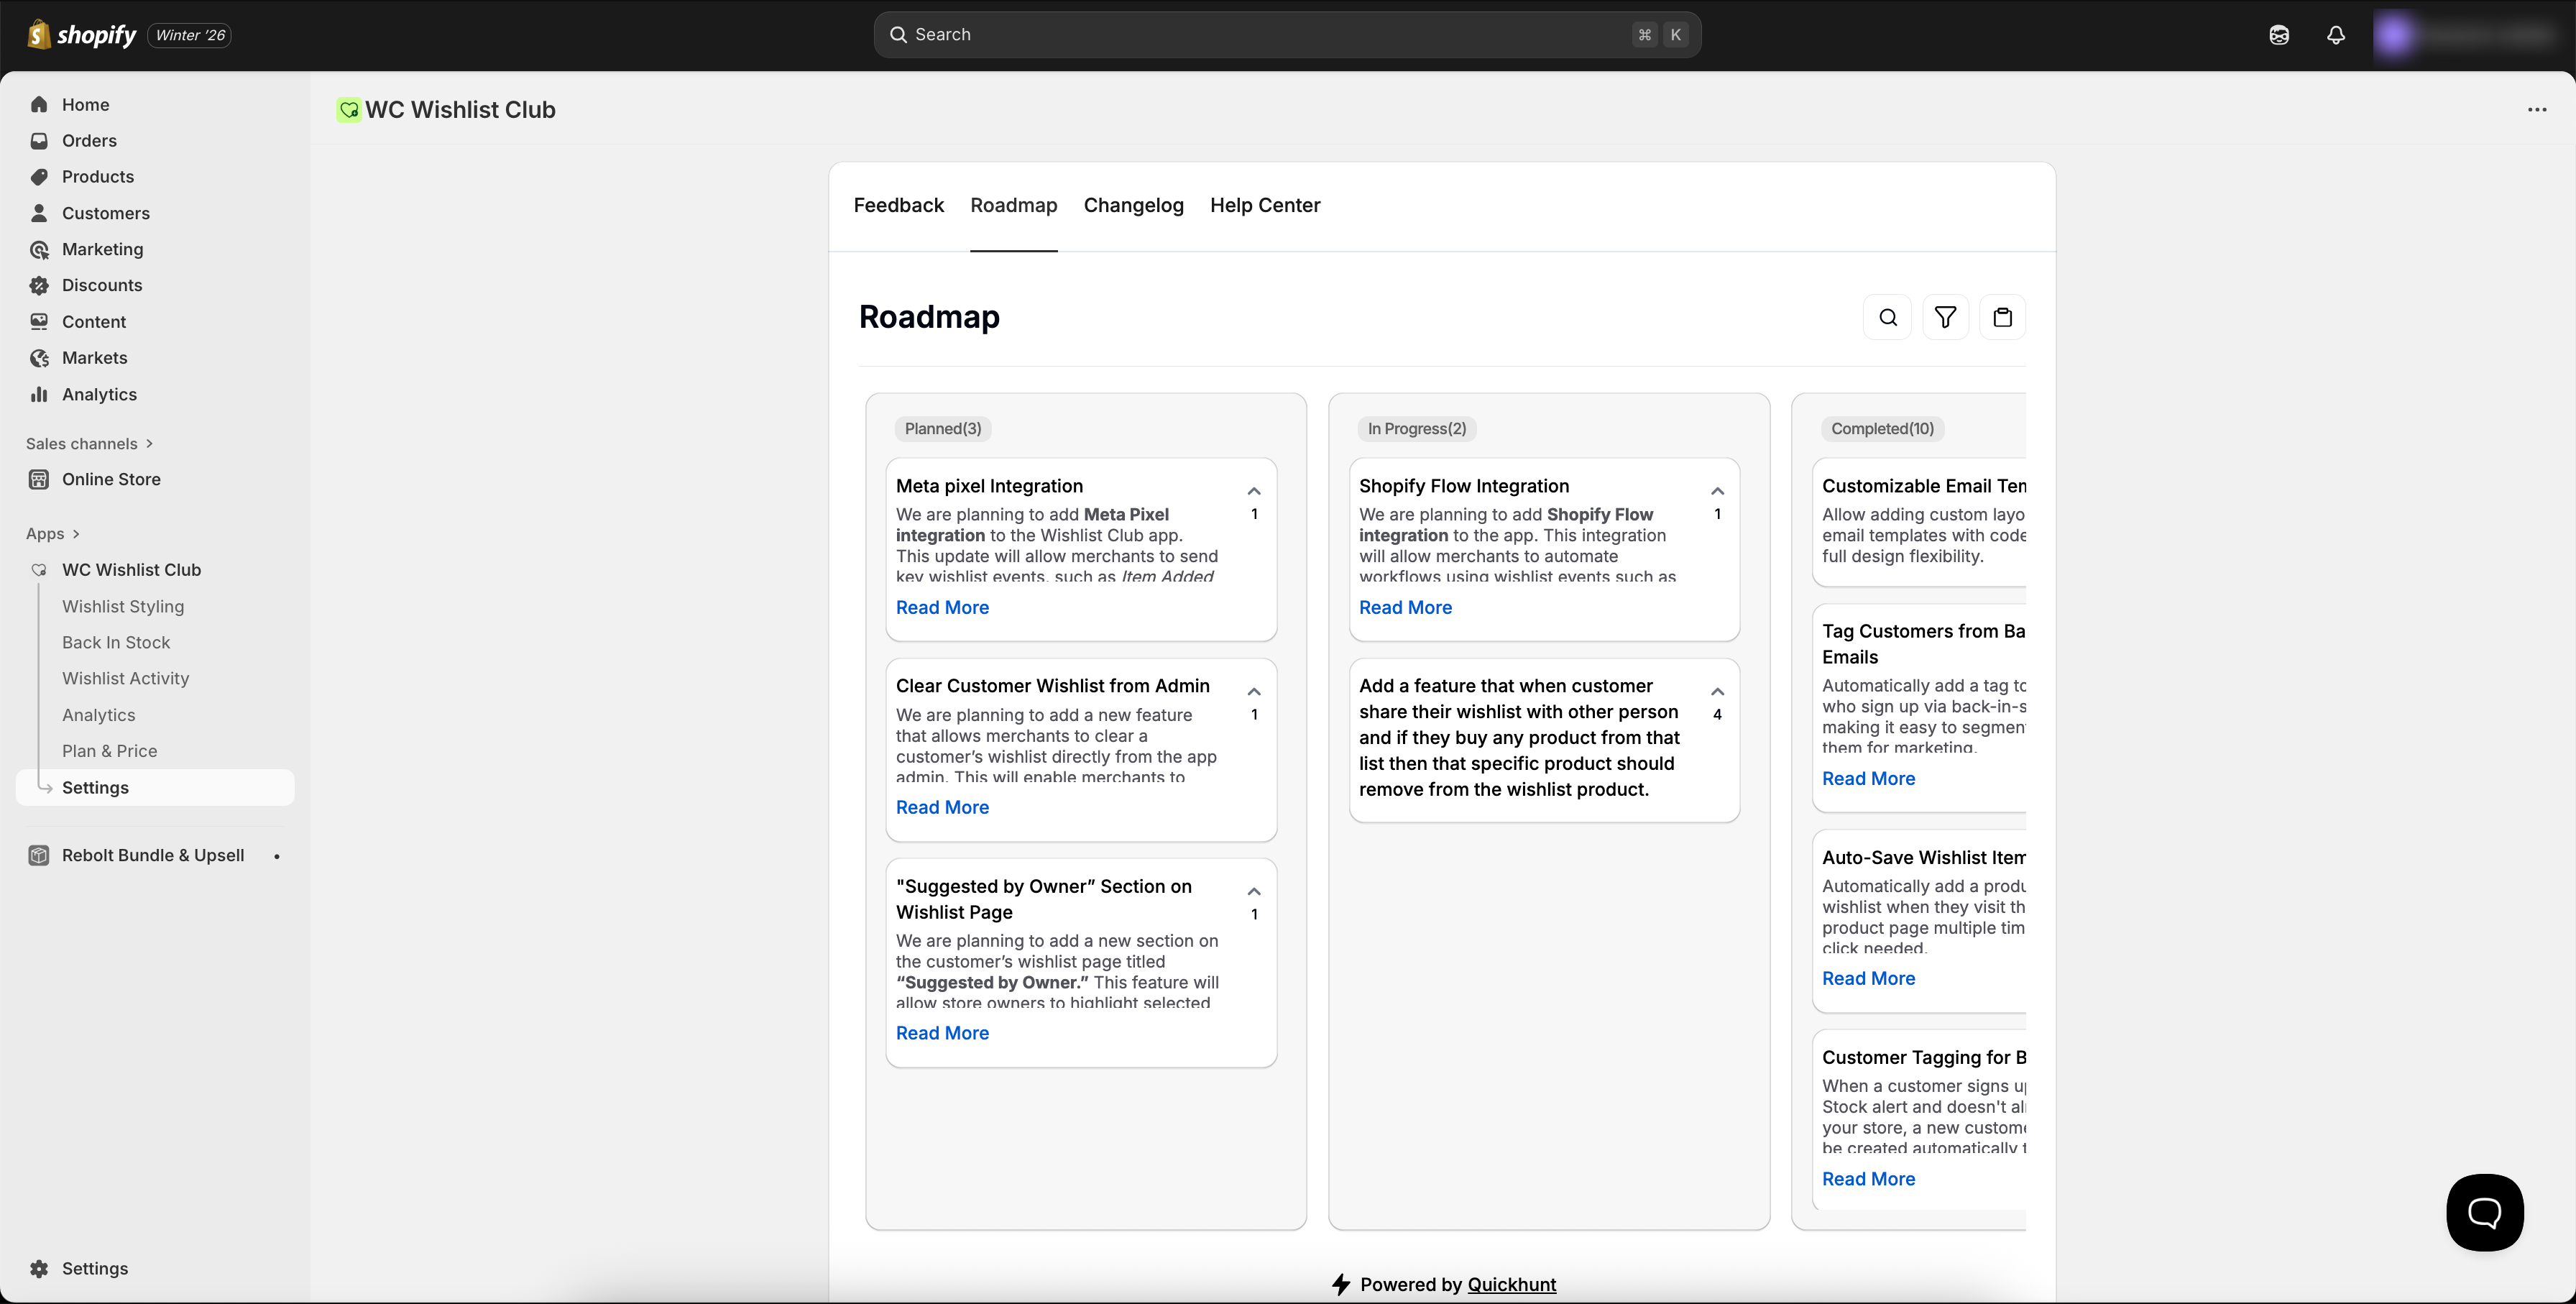This screenshot has width=2576, height=1304.
Task: Upvote the Meta pixel Integration idea
Action: (1253, 491)
